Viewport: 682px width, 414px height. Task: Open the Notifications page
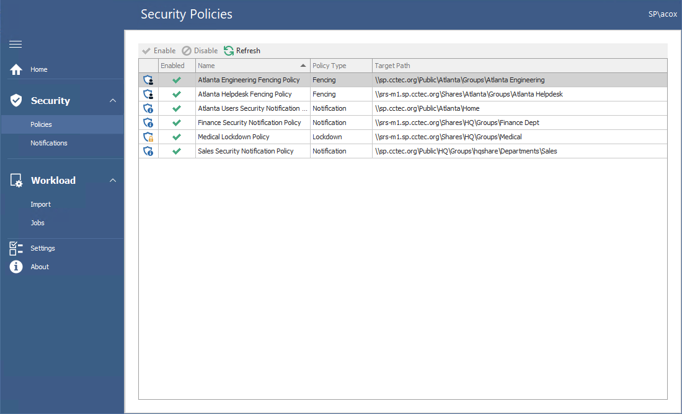[x=49, y=143]
